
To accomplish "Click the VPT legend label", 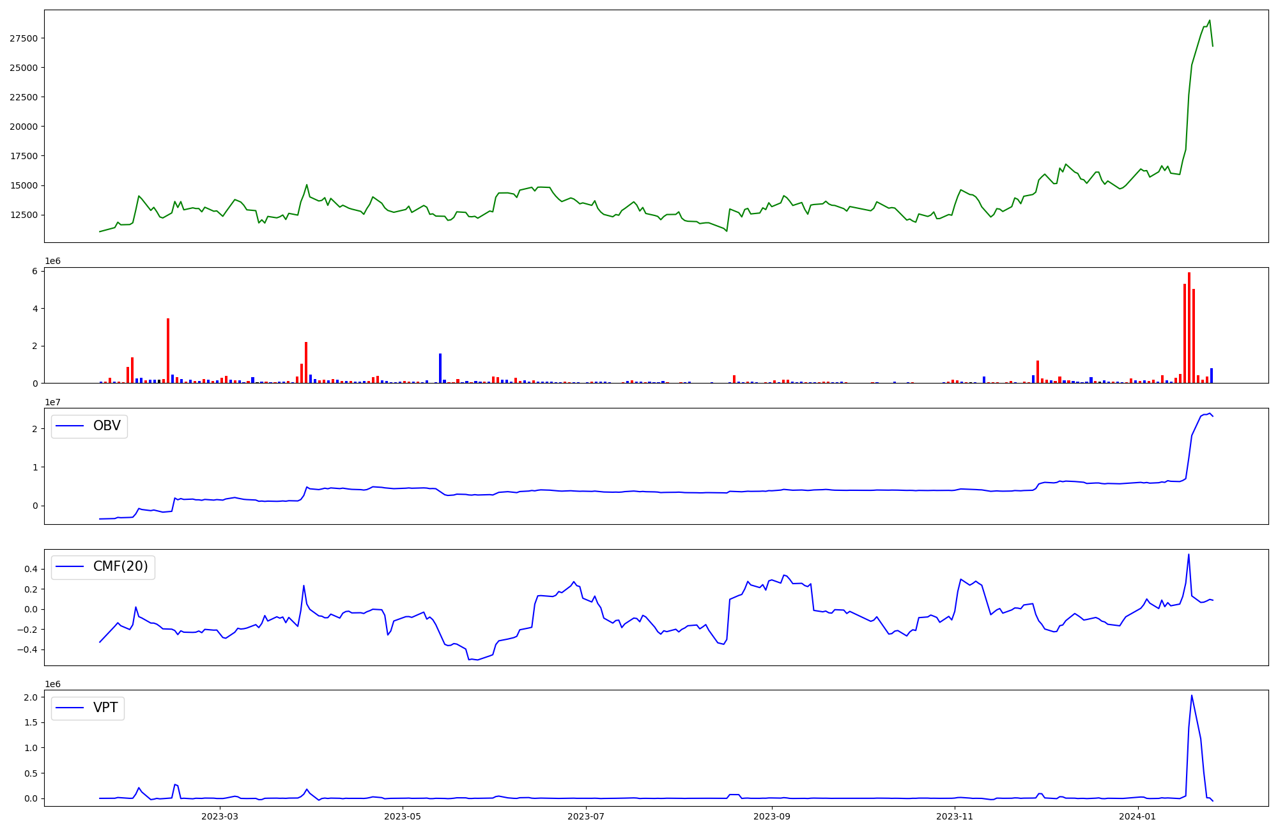I will (x=105, y=708).
